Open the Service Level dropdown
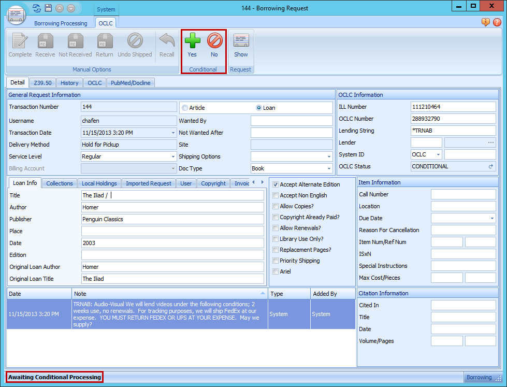This screenshot has height=387, width=507. 172,156
